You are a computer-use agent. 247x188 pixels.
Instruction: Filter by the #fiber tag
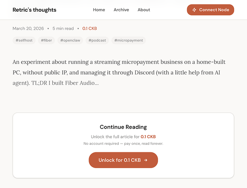coord(47,40)
